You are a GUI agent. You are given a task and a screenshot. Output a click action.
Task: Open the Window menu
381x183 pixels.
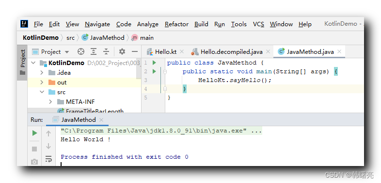(281, 24)
